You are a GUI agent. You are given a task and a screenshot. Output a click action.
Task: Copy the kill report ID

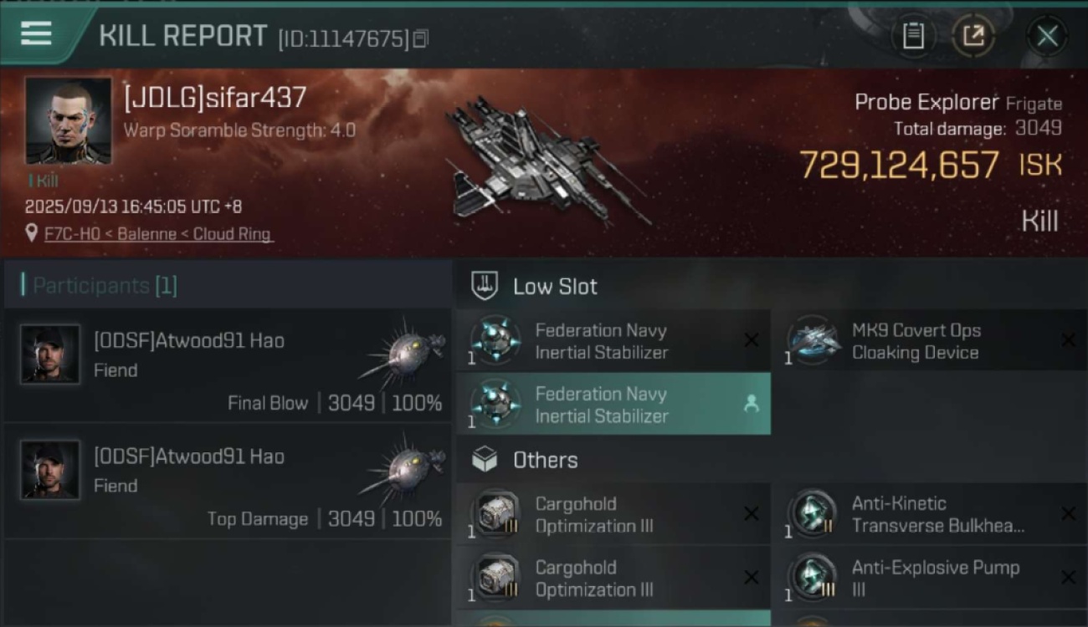click(x=420, y=38)
